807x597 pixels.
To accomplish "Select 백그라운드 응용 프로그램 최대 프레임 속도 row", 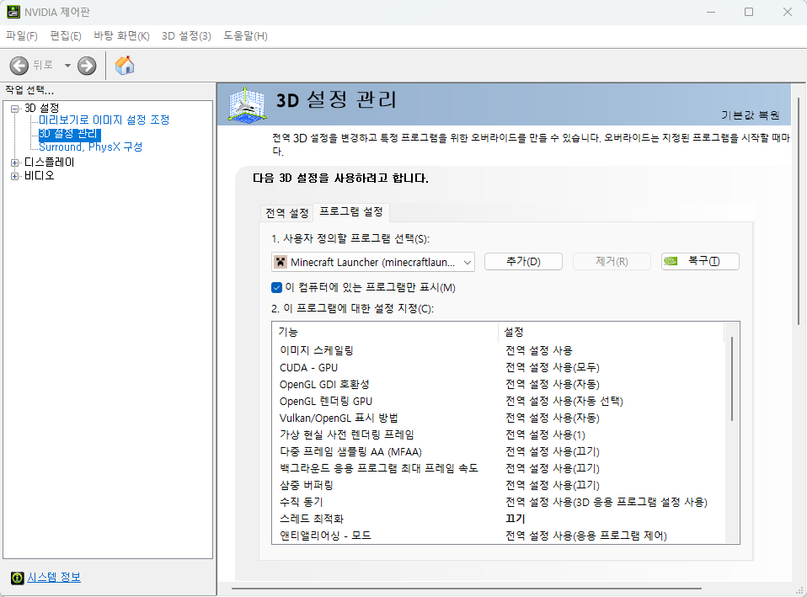I will (498, 468).
